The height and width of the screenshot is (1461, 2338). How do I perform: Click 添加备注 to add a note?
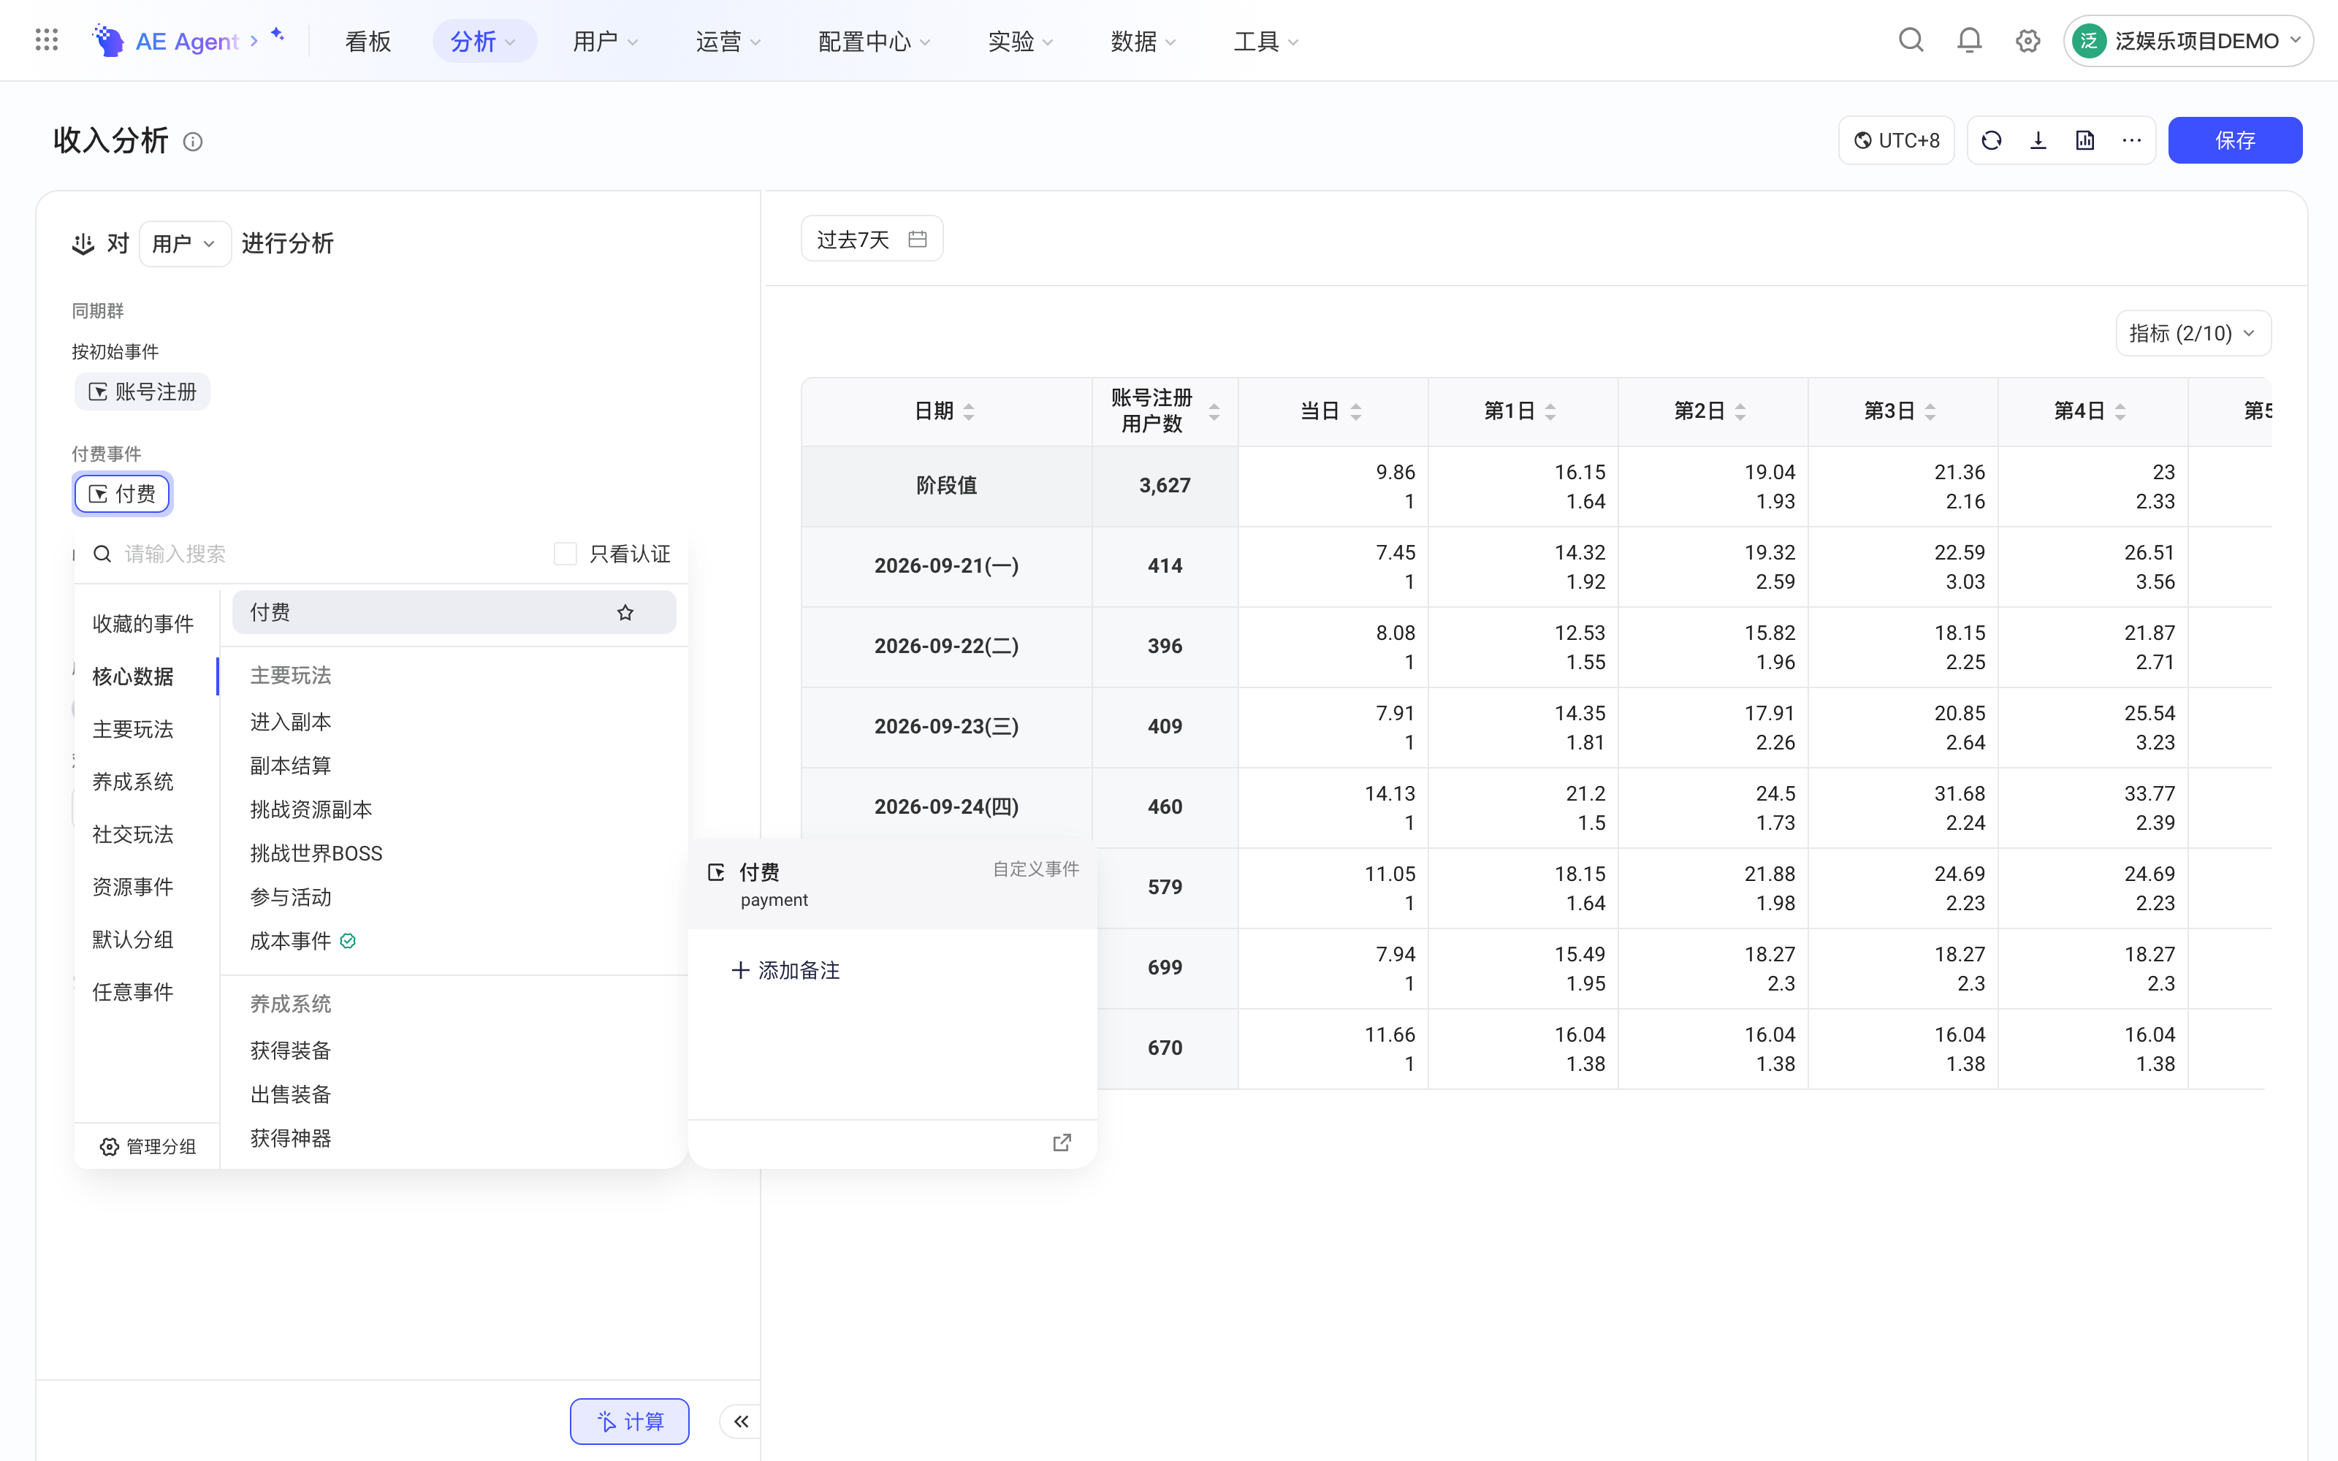[786, 970]
